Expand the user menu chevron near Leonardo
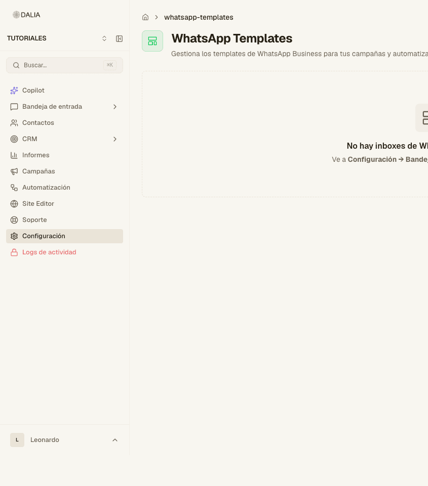The height and width of the screenshot is (486, 428). coord(115,440)
